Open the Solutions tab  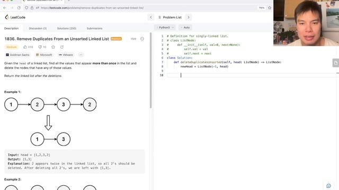point(67,28)
